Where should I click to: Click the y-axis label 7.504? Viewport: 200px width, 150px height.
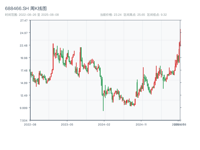(24, 120)
